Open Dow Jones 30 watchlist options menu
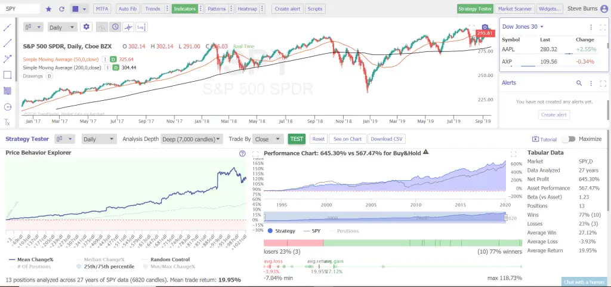The image size is (611, 287). coord(591,27)
